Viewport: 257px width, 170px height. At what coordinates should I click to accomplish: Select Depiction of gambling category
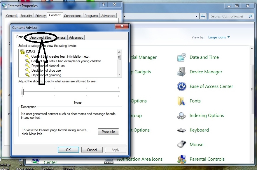[x=46, y=75]
